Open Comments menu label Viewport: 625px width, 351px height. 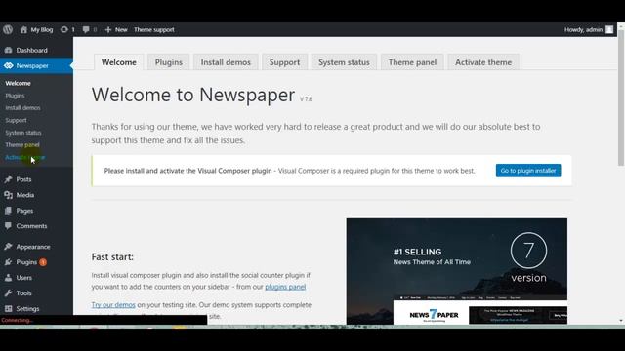[x=31, y=226]
